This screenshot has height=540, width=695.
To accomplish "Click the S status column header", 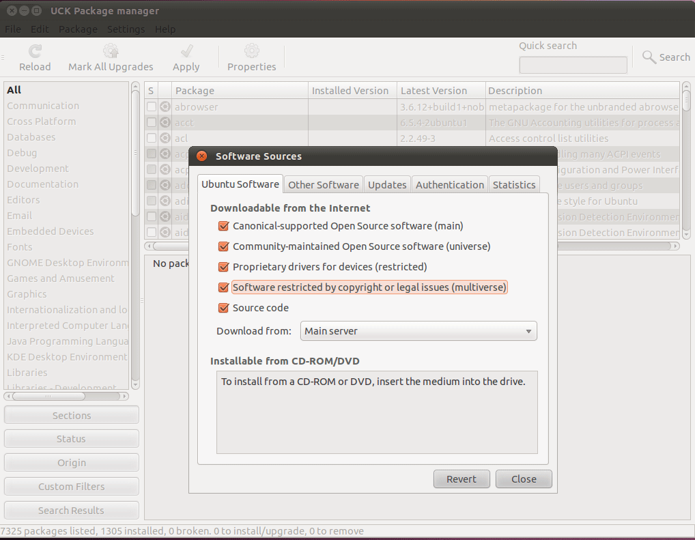I will (x=151, y=90).
